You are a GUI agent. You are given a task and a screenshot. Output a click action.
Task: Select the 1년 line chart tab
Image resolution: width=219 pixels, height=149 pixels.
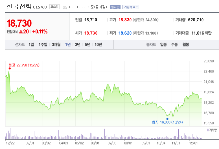(x=68, y=44)
